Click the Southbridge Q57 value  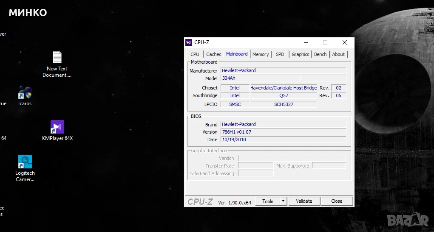tap(284, 95)
